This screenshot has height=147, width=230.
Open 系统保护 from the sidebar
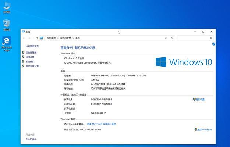click(x=30, y=62)
